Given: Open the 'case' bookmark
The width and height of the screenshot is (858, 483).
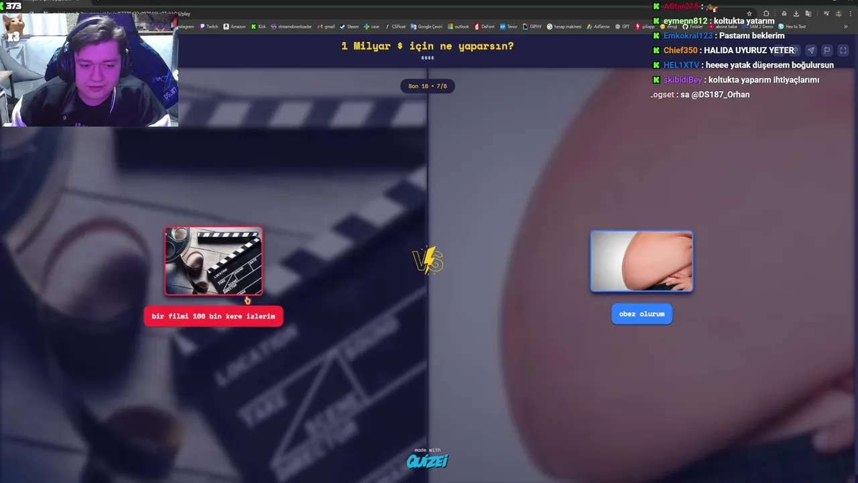Looking at the screenshot, I should point(371,27).
